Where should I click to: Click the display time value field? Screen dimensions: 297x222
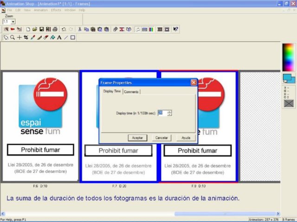(x=162, y=113)
